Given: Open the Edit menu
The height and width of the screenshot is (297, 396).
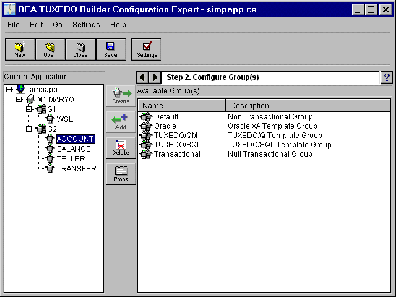Looking at the screenshot, I should tap(36, 25).
